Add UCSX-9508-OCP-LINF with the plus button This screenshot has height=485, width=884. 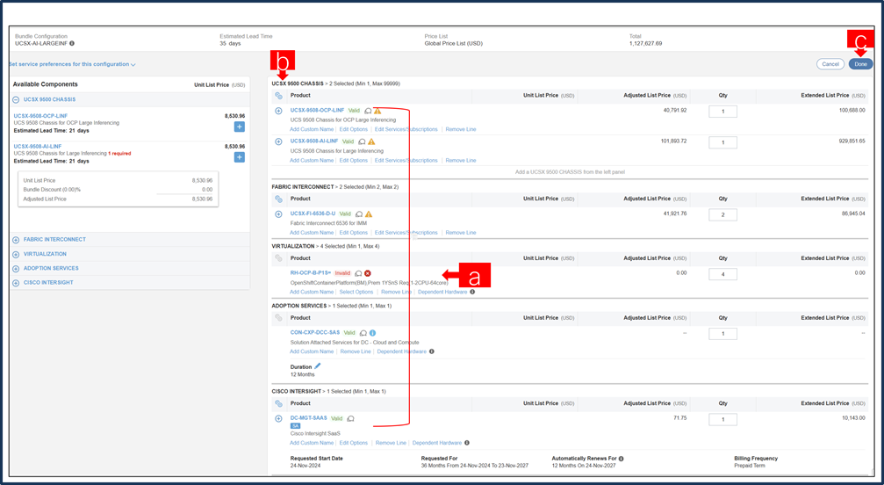point(239,127)
